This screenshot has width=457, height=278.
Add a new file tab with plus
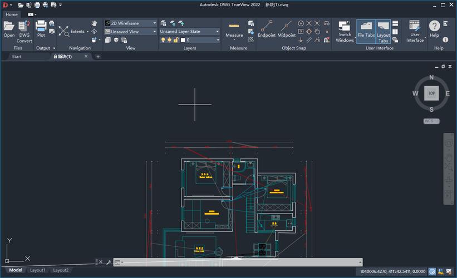point(98,57)
